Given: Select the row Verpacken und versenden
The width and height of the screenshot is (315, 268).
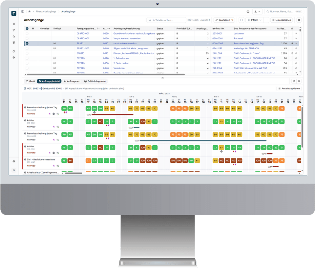Looking at the screenshot, I should (x=27, y=38).
